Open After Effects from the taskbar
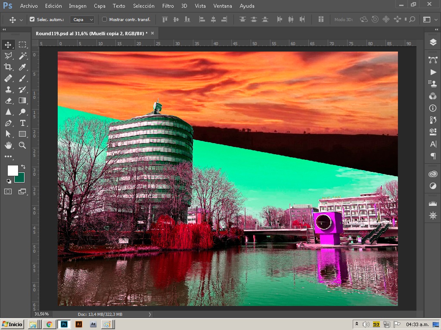The height and width of the screenshot is (330, 441). [x=93, y=324]
